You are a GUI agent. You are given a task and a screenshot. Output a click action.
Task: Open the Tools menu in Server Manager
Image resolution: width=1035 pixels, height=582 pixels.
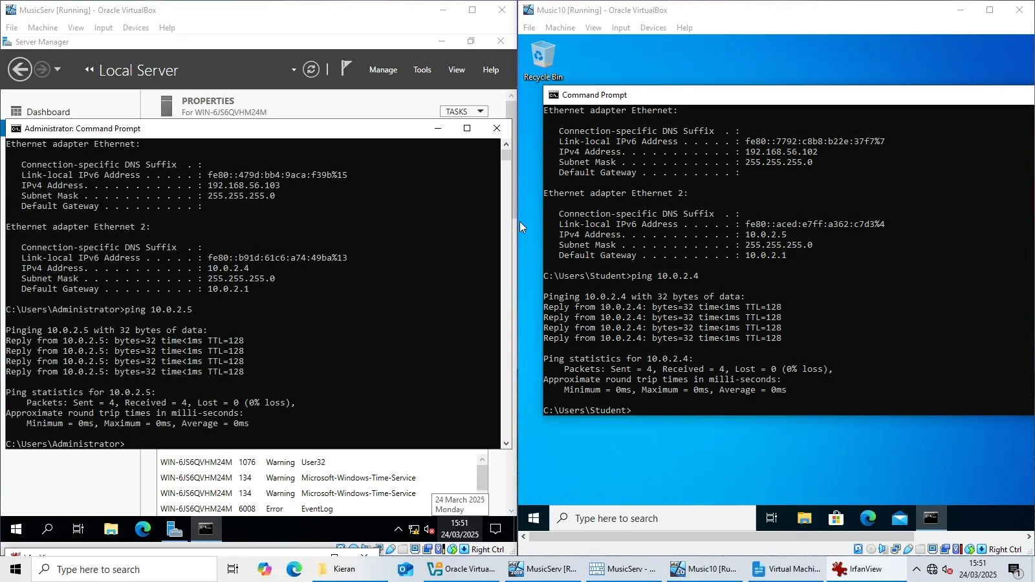tap(422, 69)
